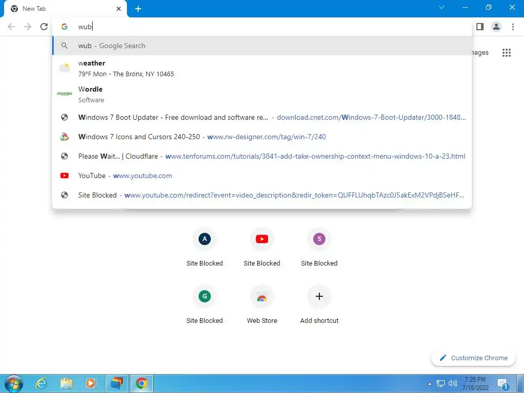
Task: Open the tab search chevron
Action: pyautogui.click(x=442, y=7)
